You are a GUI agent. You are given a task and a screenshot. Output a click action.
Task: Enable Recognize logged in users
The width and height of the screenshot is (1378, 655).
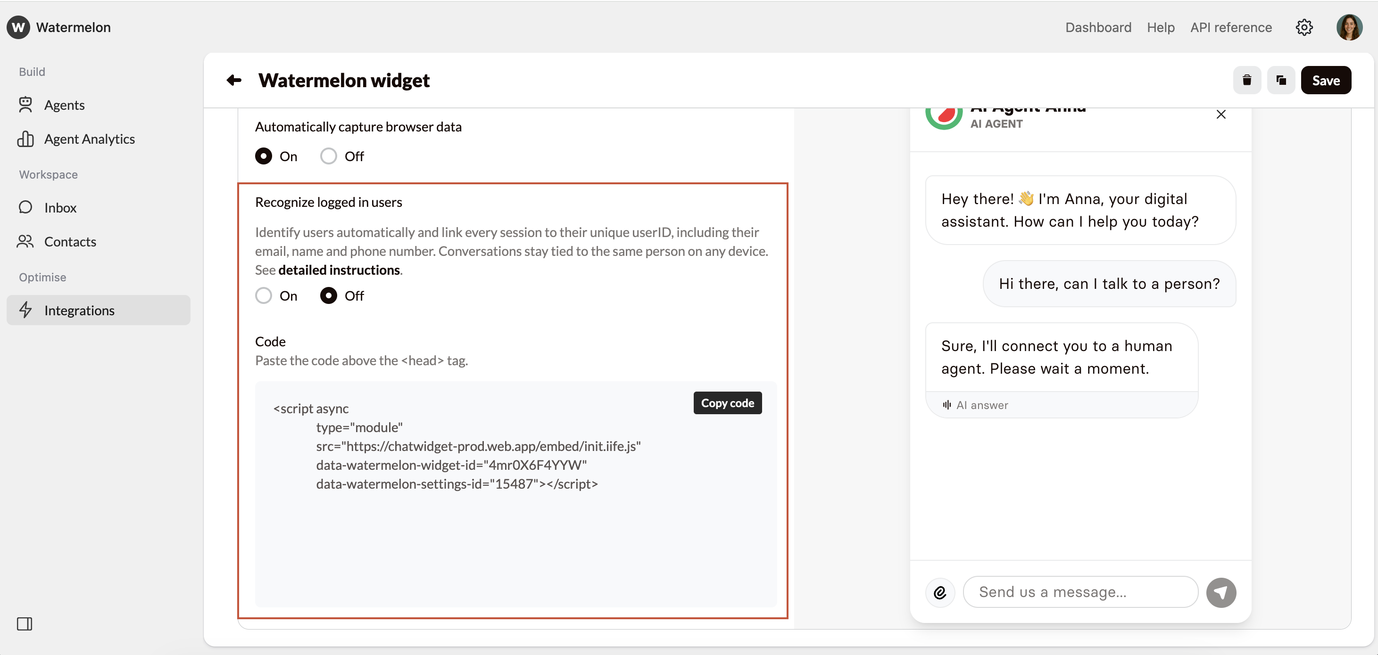pos(264,295)
